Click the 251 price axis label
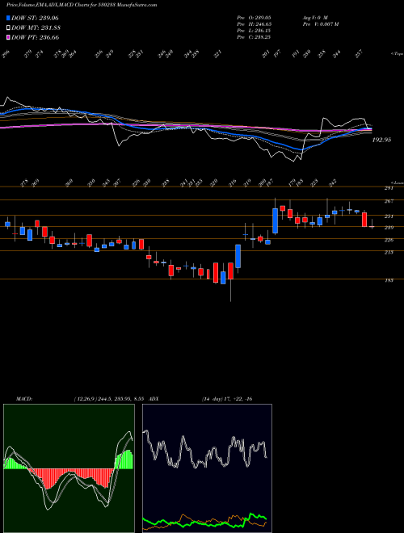 coord(389,216)
